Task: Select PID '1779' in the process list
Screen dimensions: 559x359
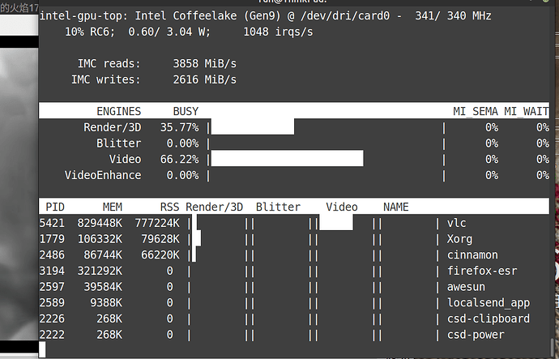Action: (x=52, y=239)
